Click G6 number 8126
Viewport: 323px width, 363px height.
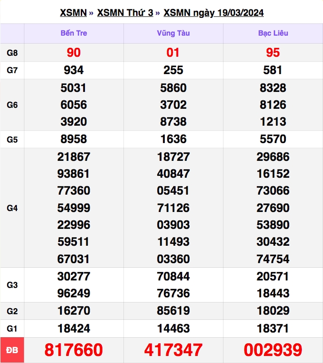click(x=273, y=105)
